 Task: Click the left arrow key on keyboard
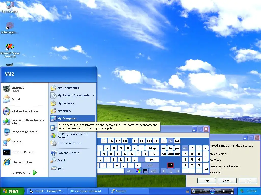pos(164,171)
